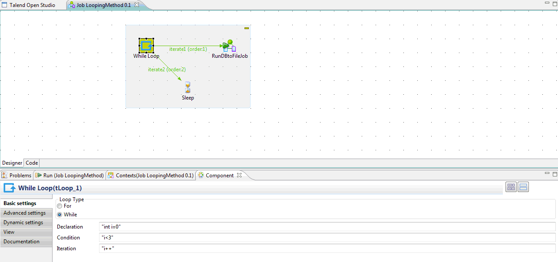Collapse the subjob using the yellow minus

246,28
